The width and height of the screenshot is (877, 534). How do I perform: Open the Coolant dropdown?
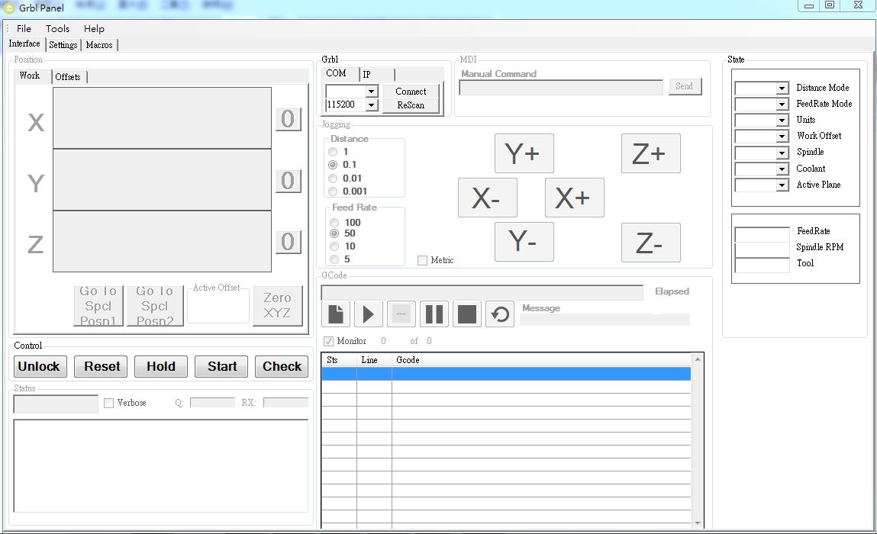click(x=782, y=169)
